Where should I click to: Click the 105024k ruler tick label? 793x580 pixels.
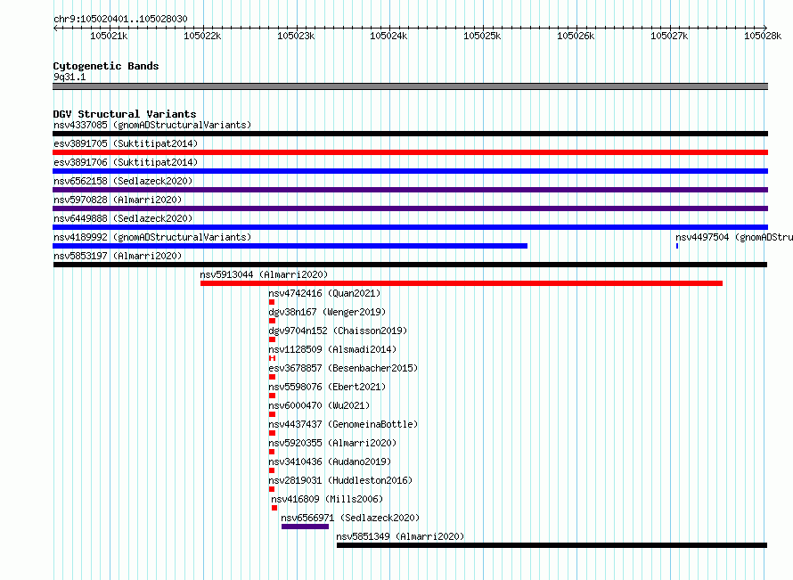tap(388, 36)
